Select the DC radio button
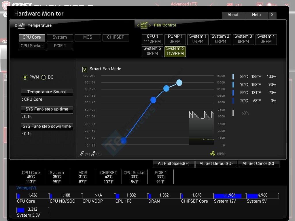The height and width of the screenshot is (221, 295). pos(44,77)
